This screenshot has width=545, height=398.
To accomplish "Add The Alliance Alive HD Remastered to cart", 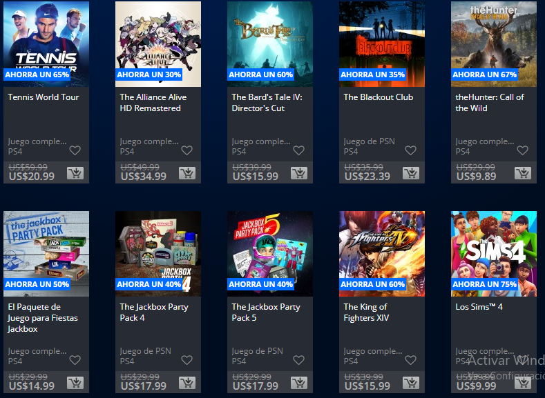I will (x=187, y=173).
